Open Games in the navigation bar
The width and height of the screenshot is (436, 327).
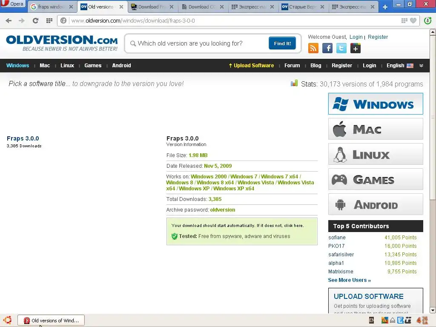click(x=93, y=66)
